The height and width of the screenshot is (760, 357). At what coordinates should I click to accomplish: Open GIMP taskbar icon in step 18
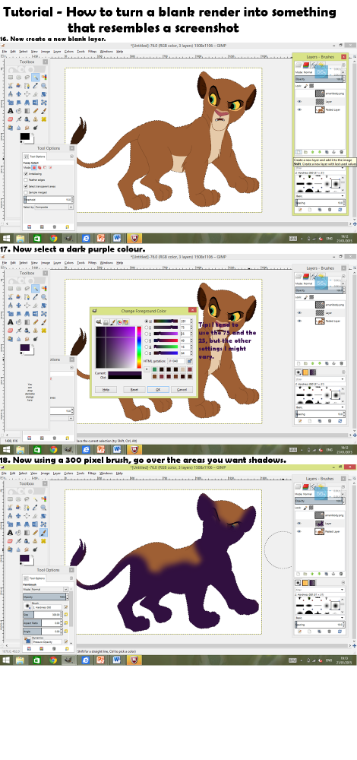[69, 660]
